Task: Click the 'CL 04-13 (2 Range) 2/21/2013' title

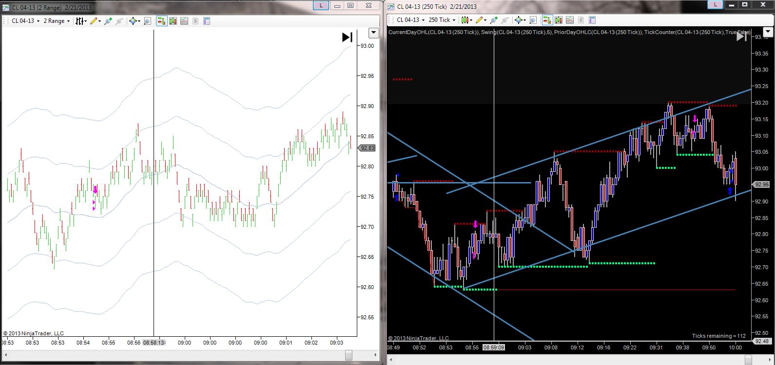Action: (x=52, y=7)
